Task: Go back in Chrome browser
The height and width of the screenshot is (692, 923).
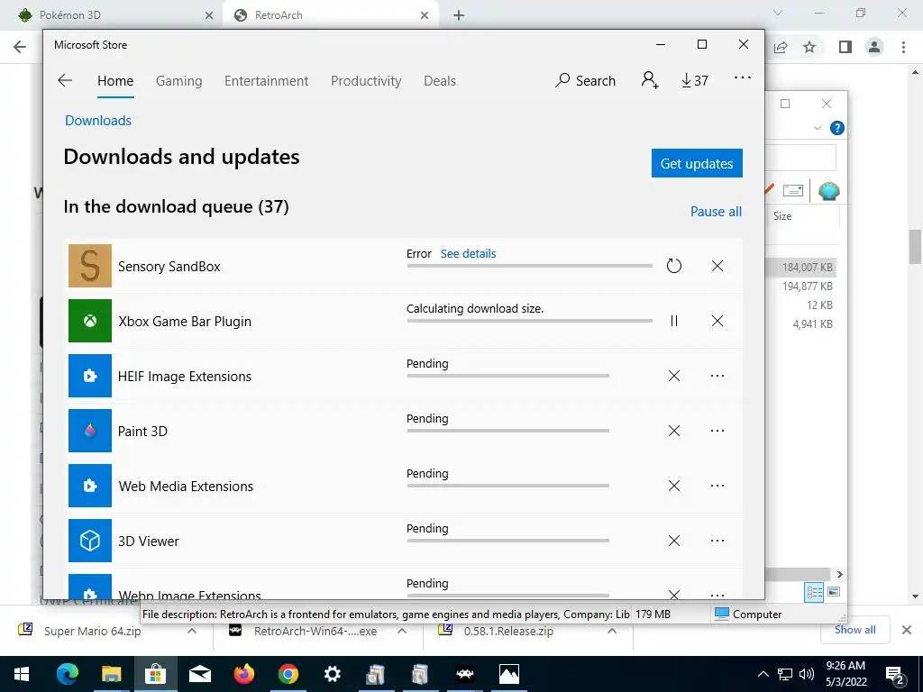Action: (x=20, y=47)
